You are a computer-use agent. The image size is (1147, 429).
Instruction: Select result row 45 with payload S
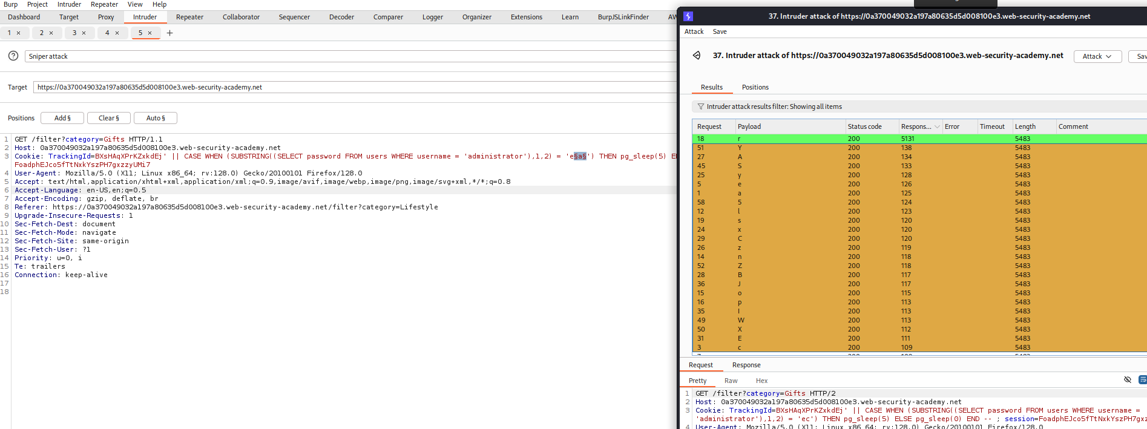[x=919, y=166]
